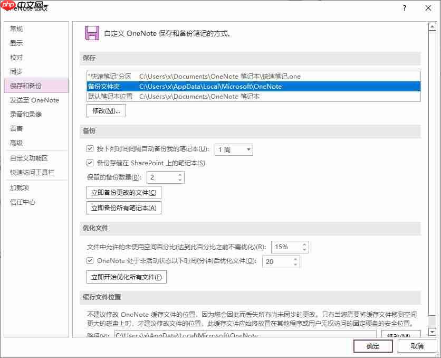This screenshot has width=441, height=358.
Task: Click the purple save disk icon
Action: click(x=92, y=33)
